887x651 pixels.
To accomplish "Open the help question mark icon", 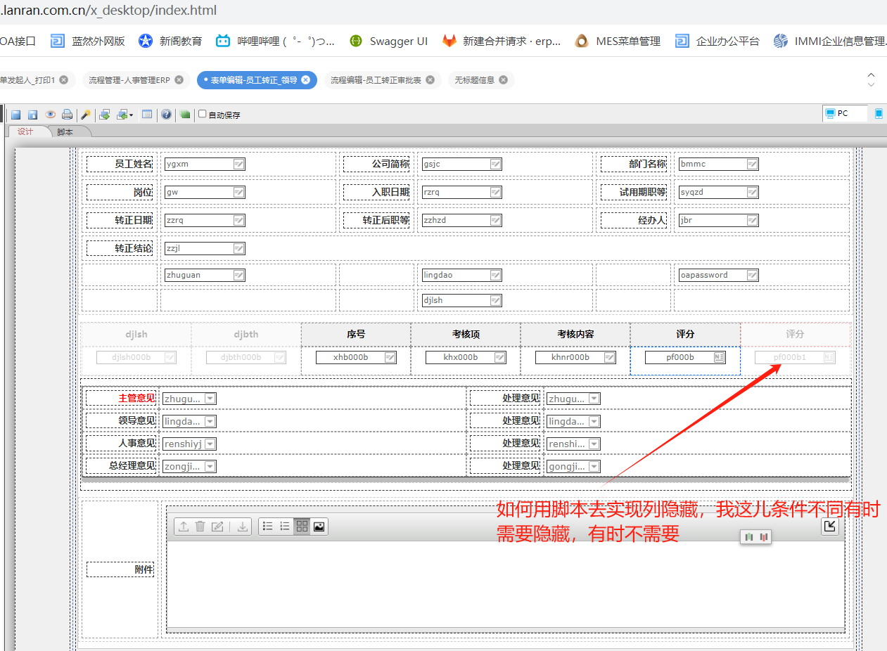I will click(166, 115).
